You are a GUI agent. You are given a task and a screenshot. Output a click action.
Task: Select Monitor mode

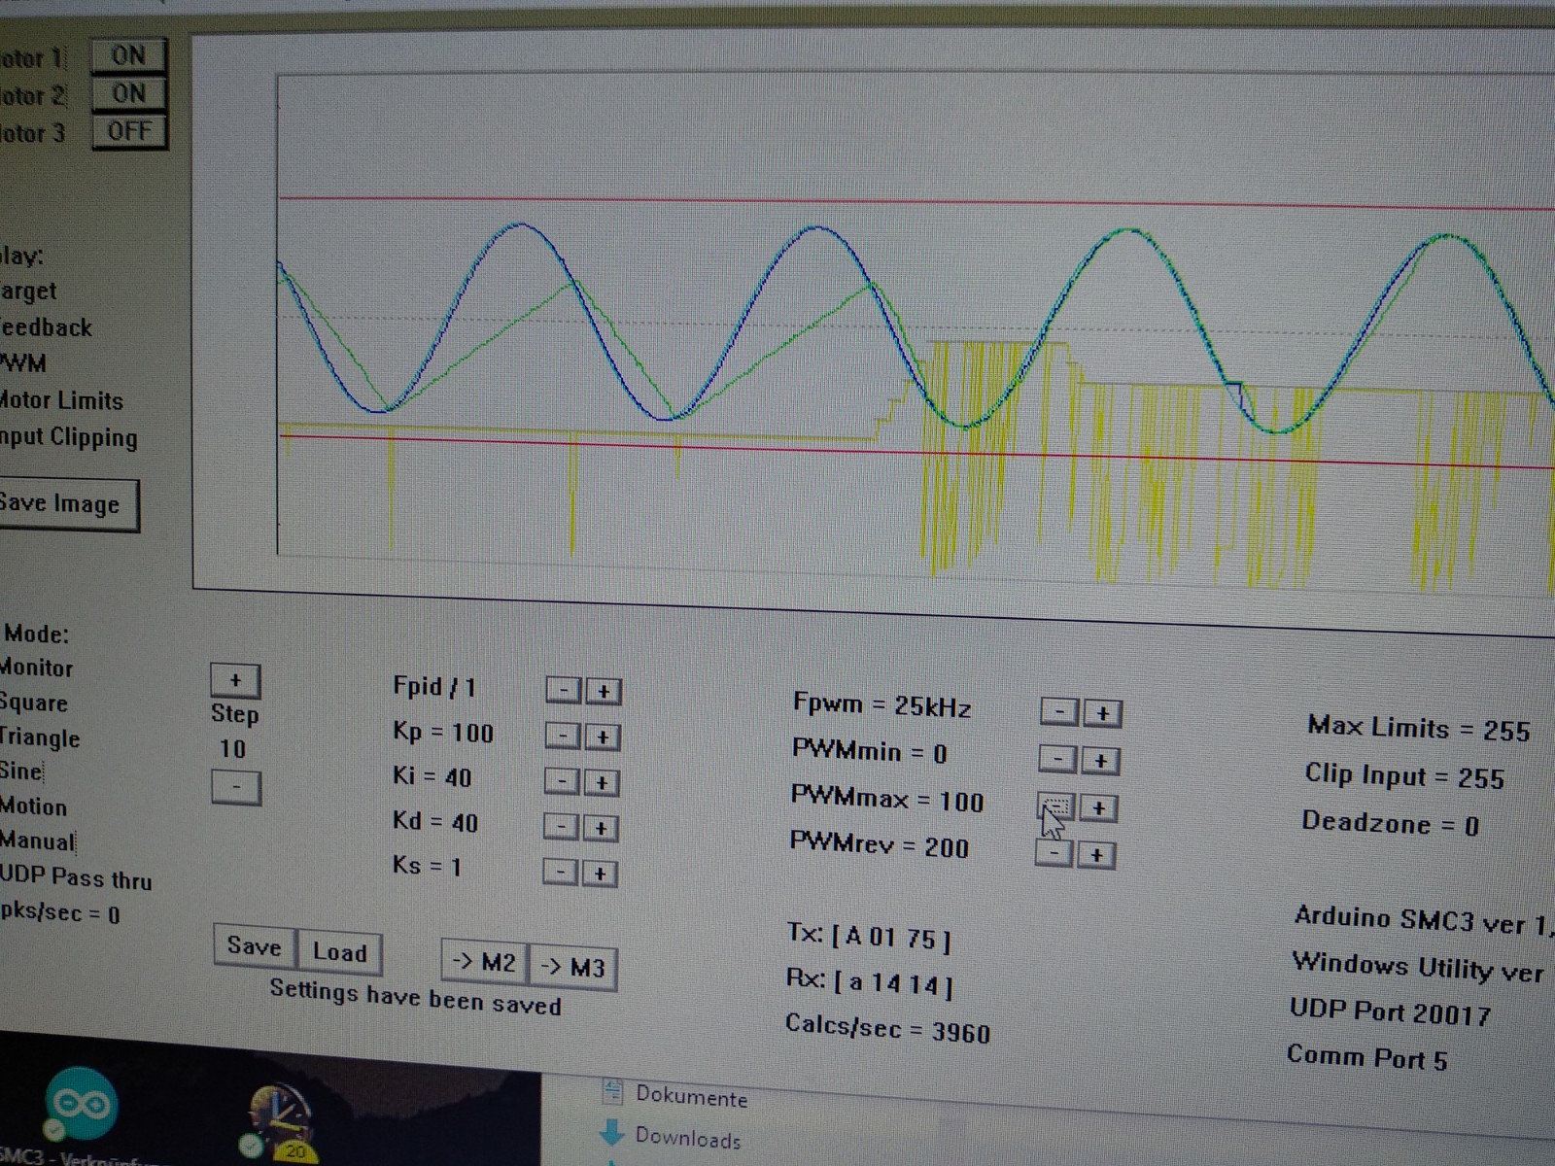pyautogui.click(x=36, y=668)
